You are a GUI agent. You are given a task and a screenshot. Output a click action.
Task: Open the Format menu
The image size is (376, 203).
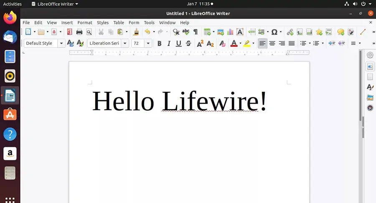(85, 23)
